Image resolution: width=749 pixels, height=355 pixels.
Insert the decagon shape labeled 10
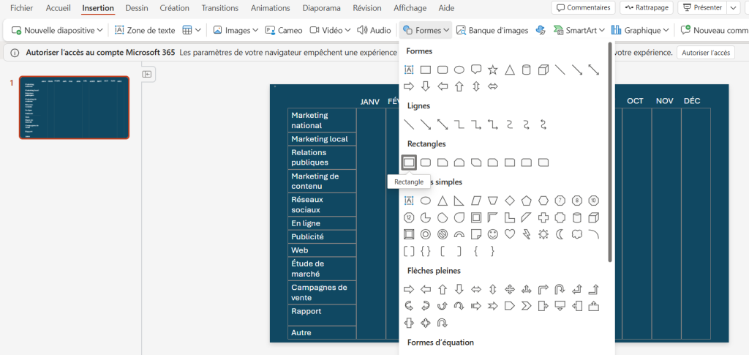[x=593, y=201]
